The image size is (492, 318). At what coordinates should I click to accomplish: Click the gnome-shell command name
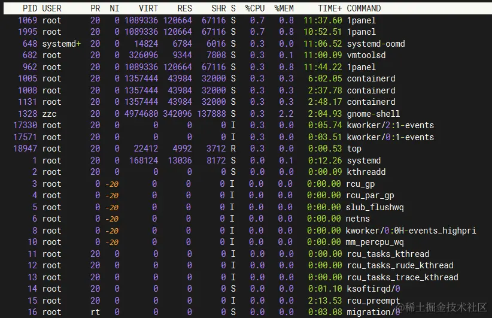[x=373, y=114]
